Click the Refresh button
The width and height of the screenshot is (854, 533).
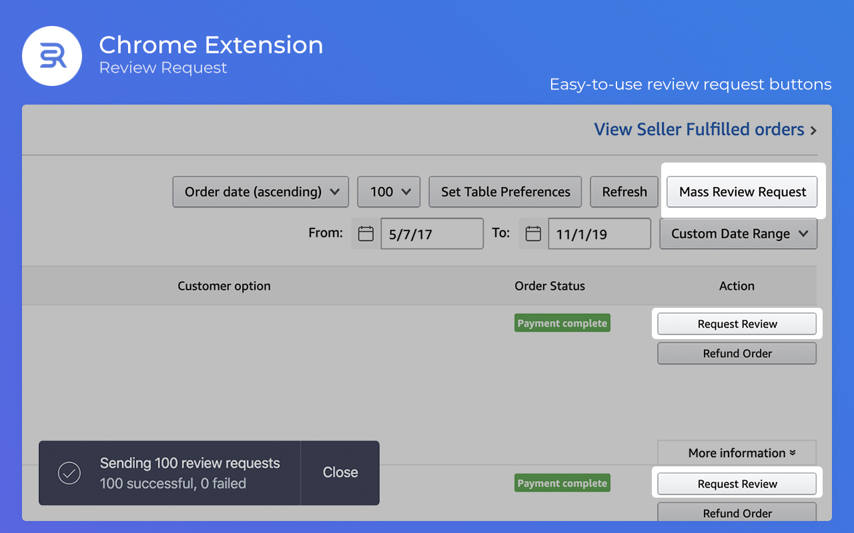coord(624,192)
